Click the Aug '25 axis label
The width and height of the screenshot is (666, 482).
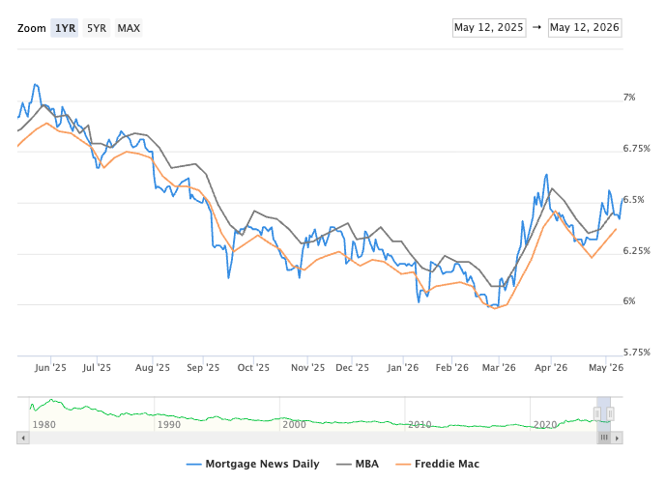(153, 367)
